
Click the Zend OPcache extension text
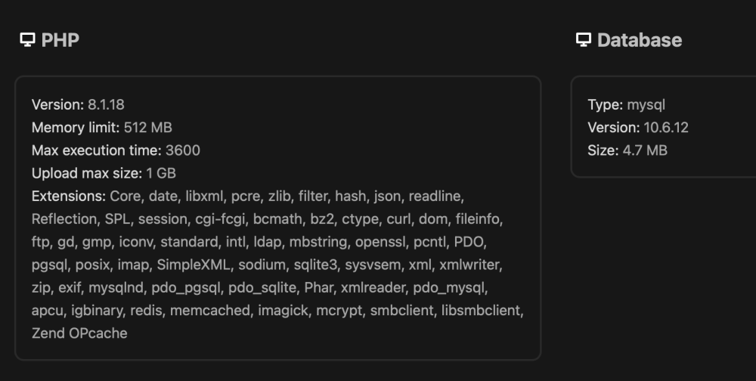point(79,333)
